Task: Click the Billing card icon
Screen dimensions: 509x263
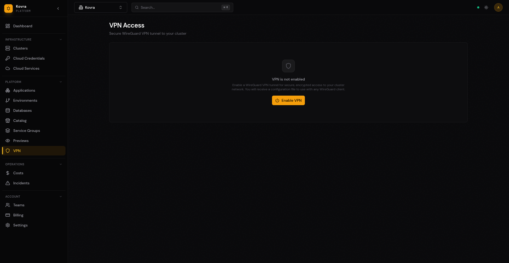Action: pyautogui.click(x=8, y=215)
